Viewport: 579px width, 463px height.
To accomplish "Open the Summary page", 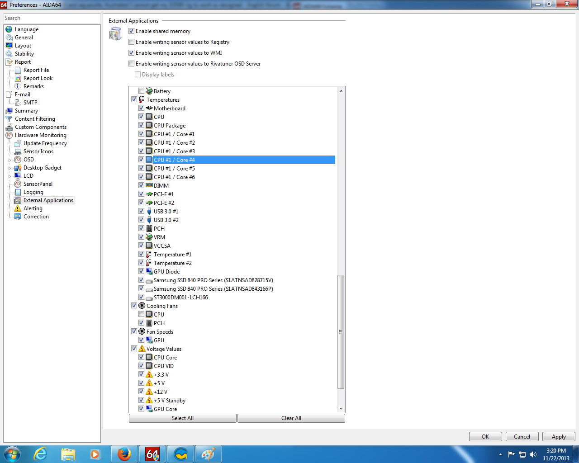I will click(x=26, y=111).
